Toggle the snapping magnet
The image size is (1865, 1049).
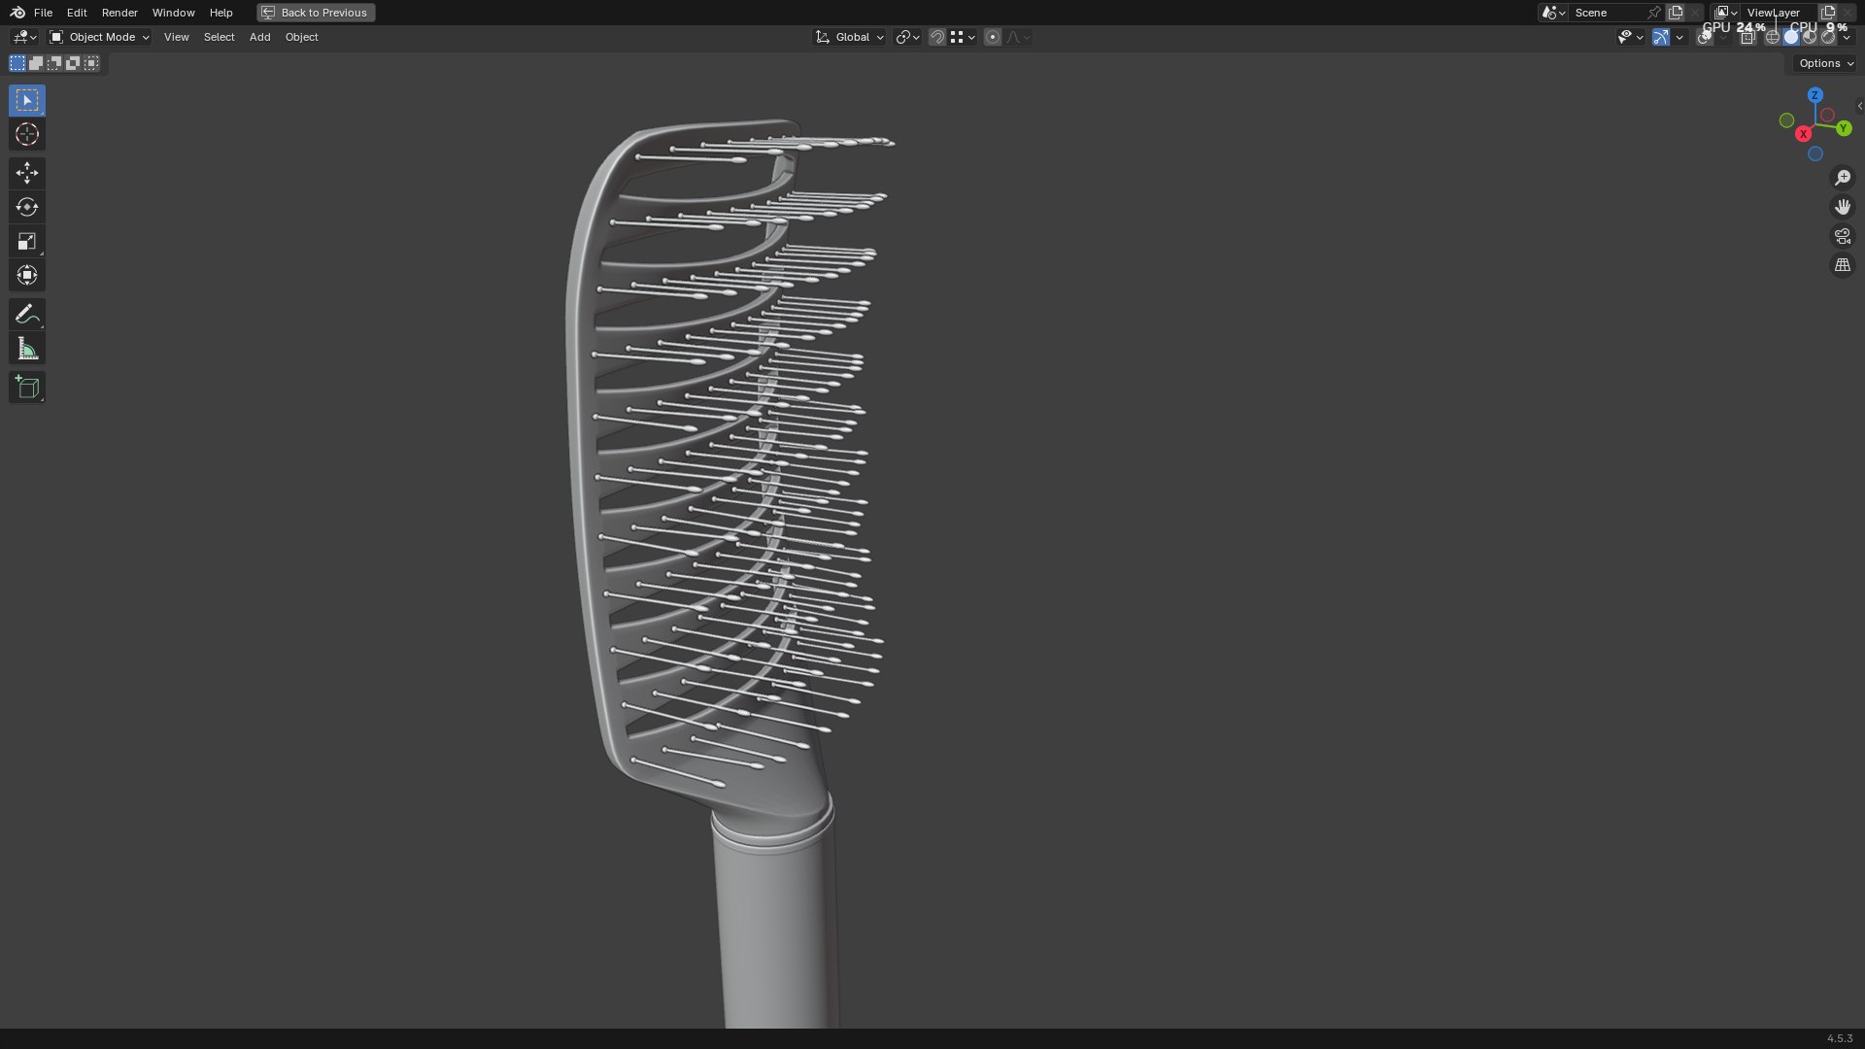point(937,37)
